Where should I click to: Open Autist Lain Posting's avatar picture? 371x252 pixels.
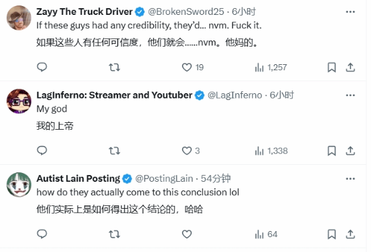(x=19, y=184)
